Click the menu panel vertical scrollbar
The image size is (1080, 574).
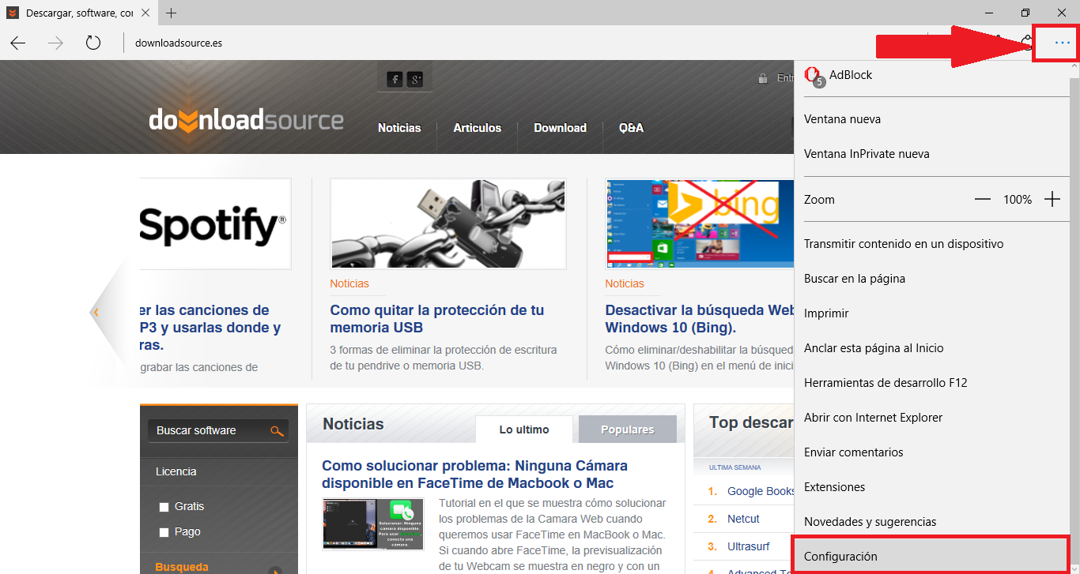pos(1074,316)
